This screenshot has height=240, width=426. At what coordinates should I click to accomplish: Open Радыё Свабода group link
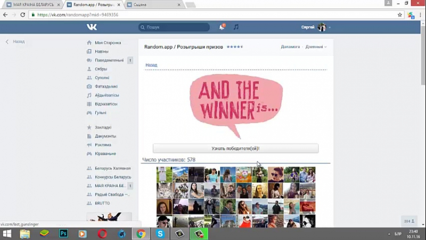[112, 194]
